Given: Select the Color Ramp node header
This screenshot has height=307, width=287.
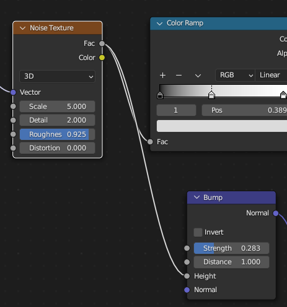Looking at the screenshot, I should [x=219, y=24].
